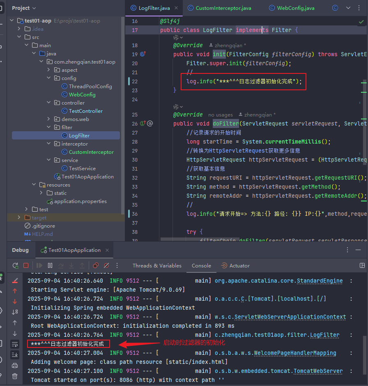Image resolution: width=368 pixels, height=386 pixels.
Task: Open the LogFilter class link in console
Action: [324, 335]
